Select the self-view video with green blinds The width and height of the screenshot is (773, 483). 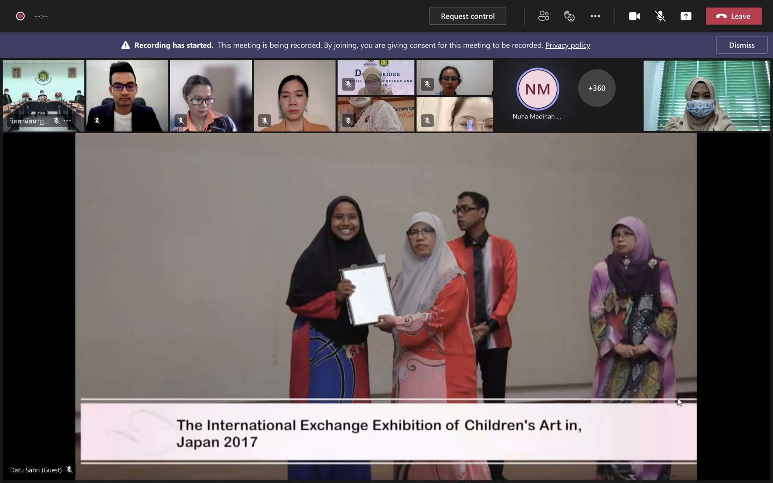point(707,96)
